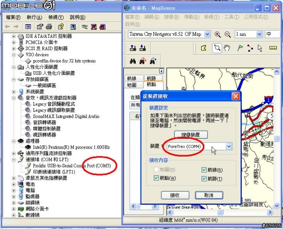Image resolution: width=283 pixels, height=229 pixels.
Task: Open the Taiwan City Navigator map dropdown
Action: [x=207, y=34]
